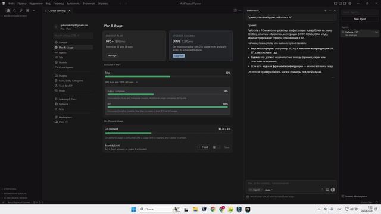Open Cloud Agents settings section
Image resolution: width=381 pixels, height=214 pixels.
[x=73, y=67]
